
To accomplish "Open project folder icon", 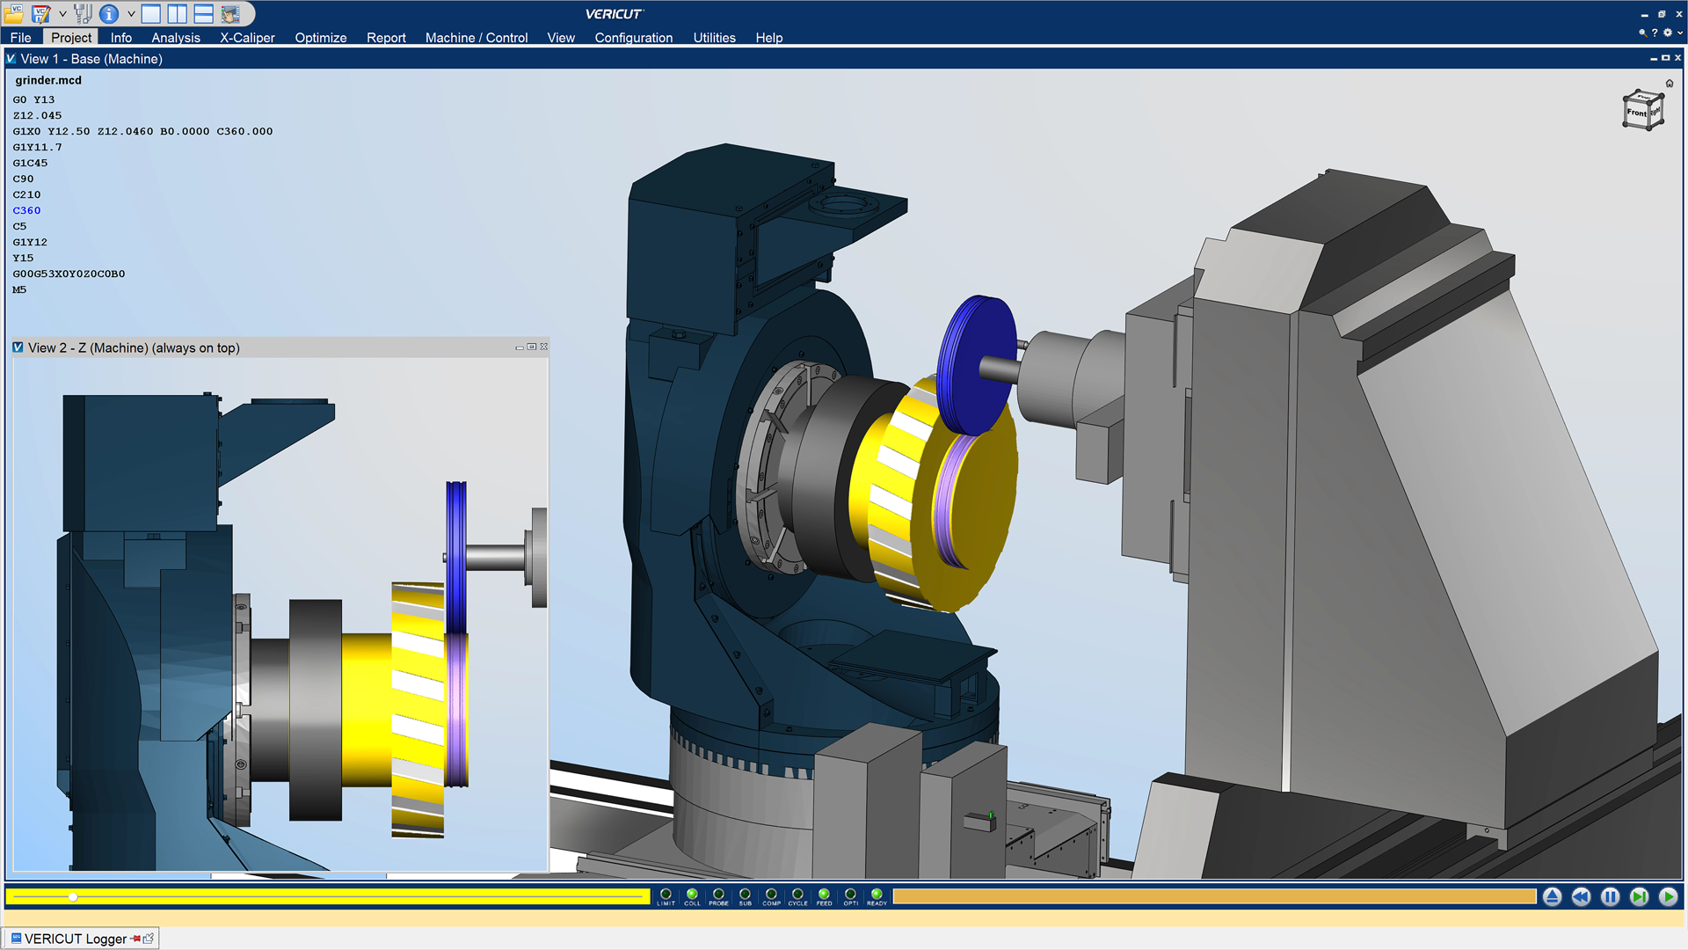I will [15, 13].
